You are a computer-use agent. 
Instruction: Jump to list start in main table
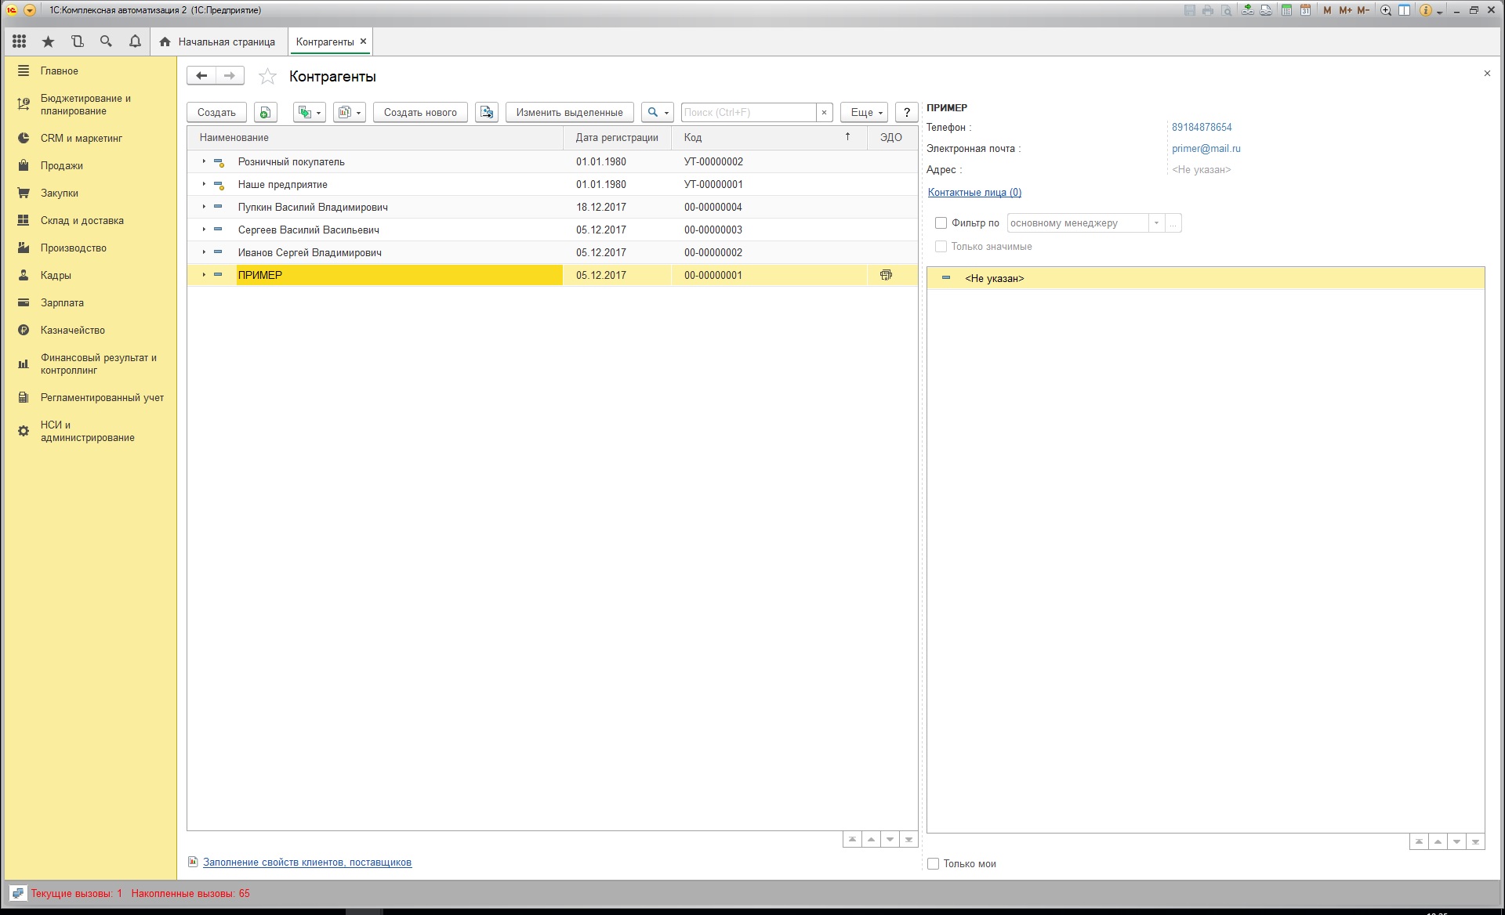852,840
